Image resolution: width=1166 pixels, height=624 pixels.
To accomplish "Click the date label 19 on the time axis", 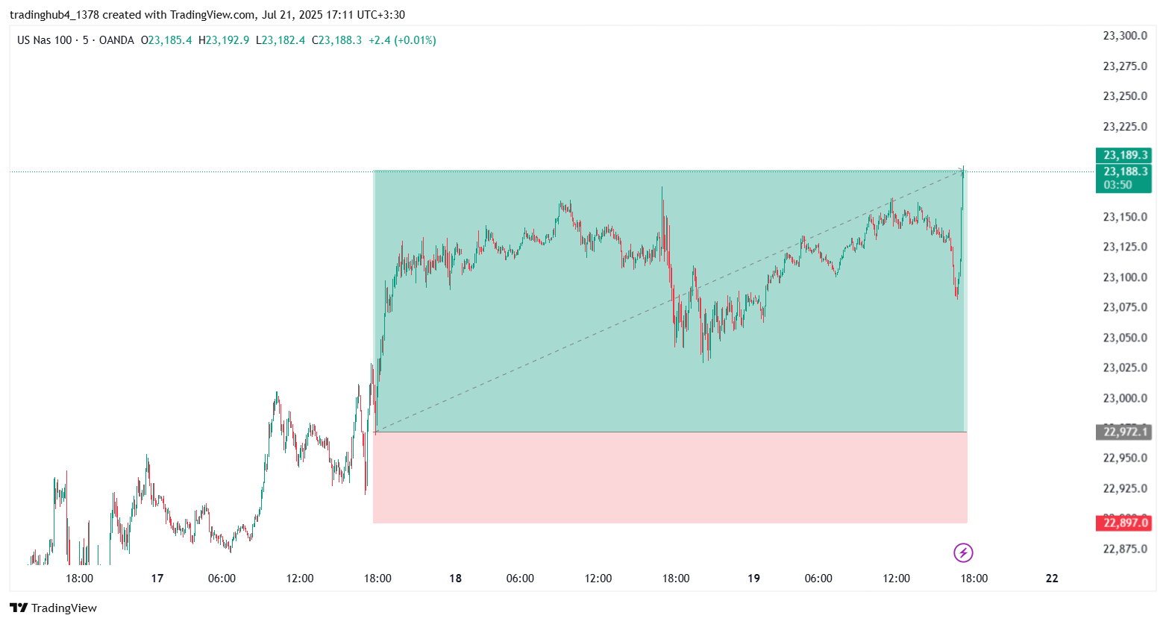I will pos(753,579).
